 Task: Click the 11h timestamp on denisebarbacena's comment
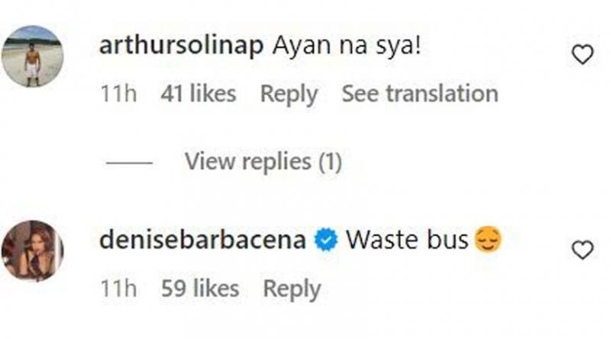(118, 289)
